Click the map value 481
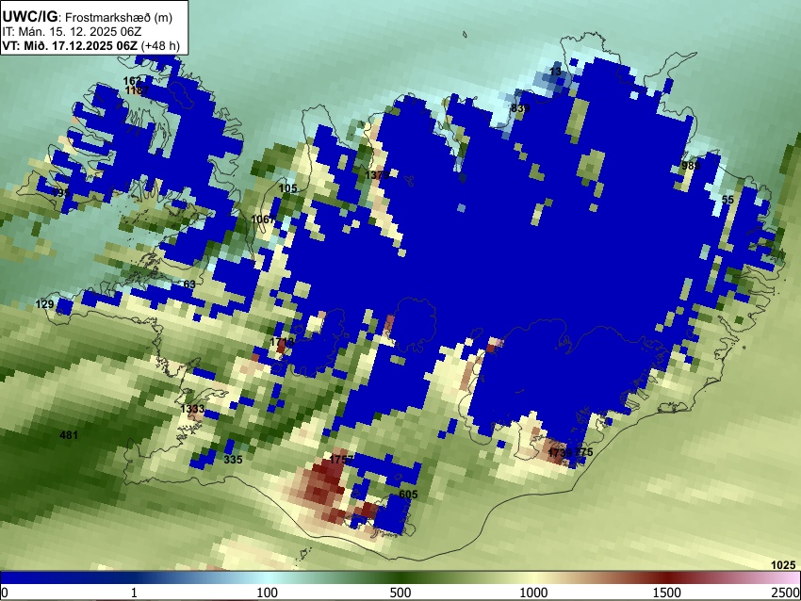The height and width of the screenshot is (601, 801). pos(69,435)
